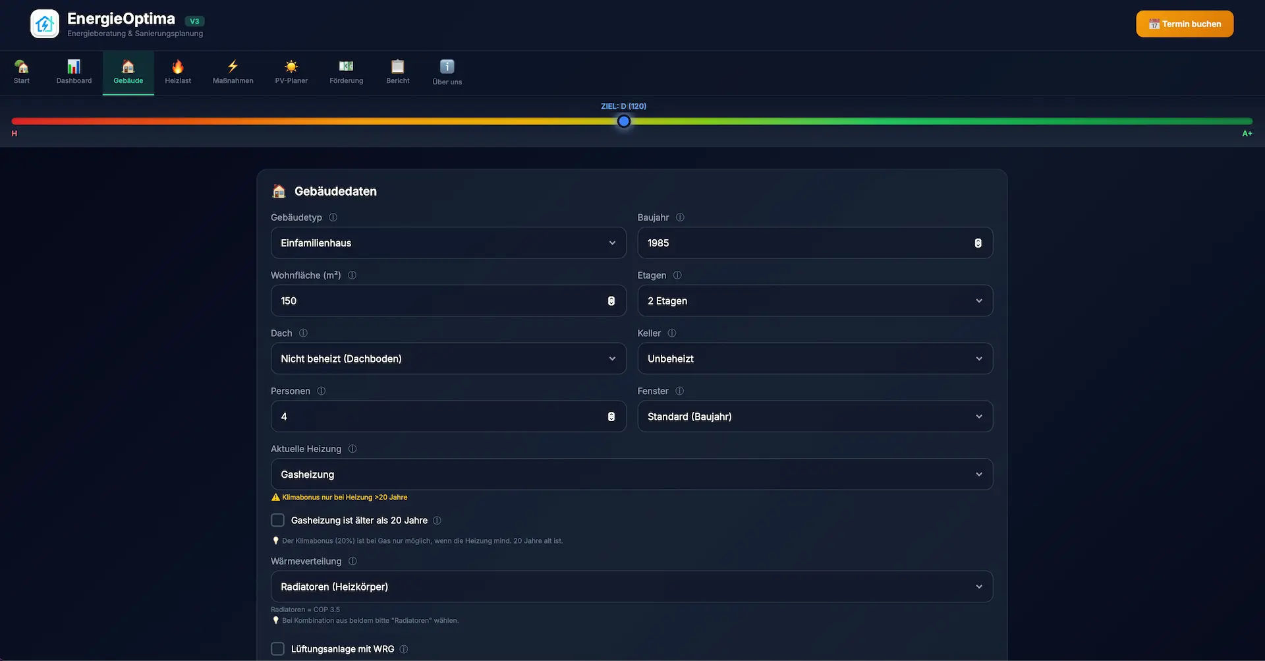Expand the Etagen dropdown
The width and height of the screenshot is (1265, 661).
pyautogui.click(x=814, y=301)
